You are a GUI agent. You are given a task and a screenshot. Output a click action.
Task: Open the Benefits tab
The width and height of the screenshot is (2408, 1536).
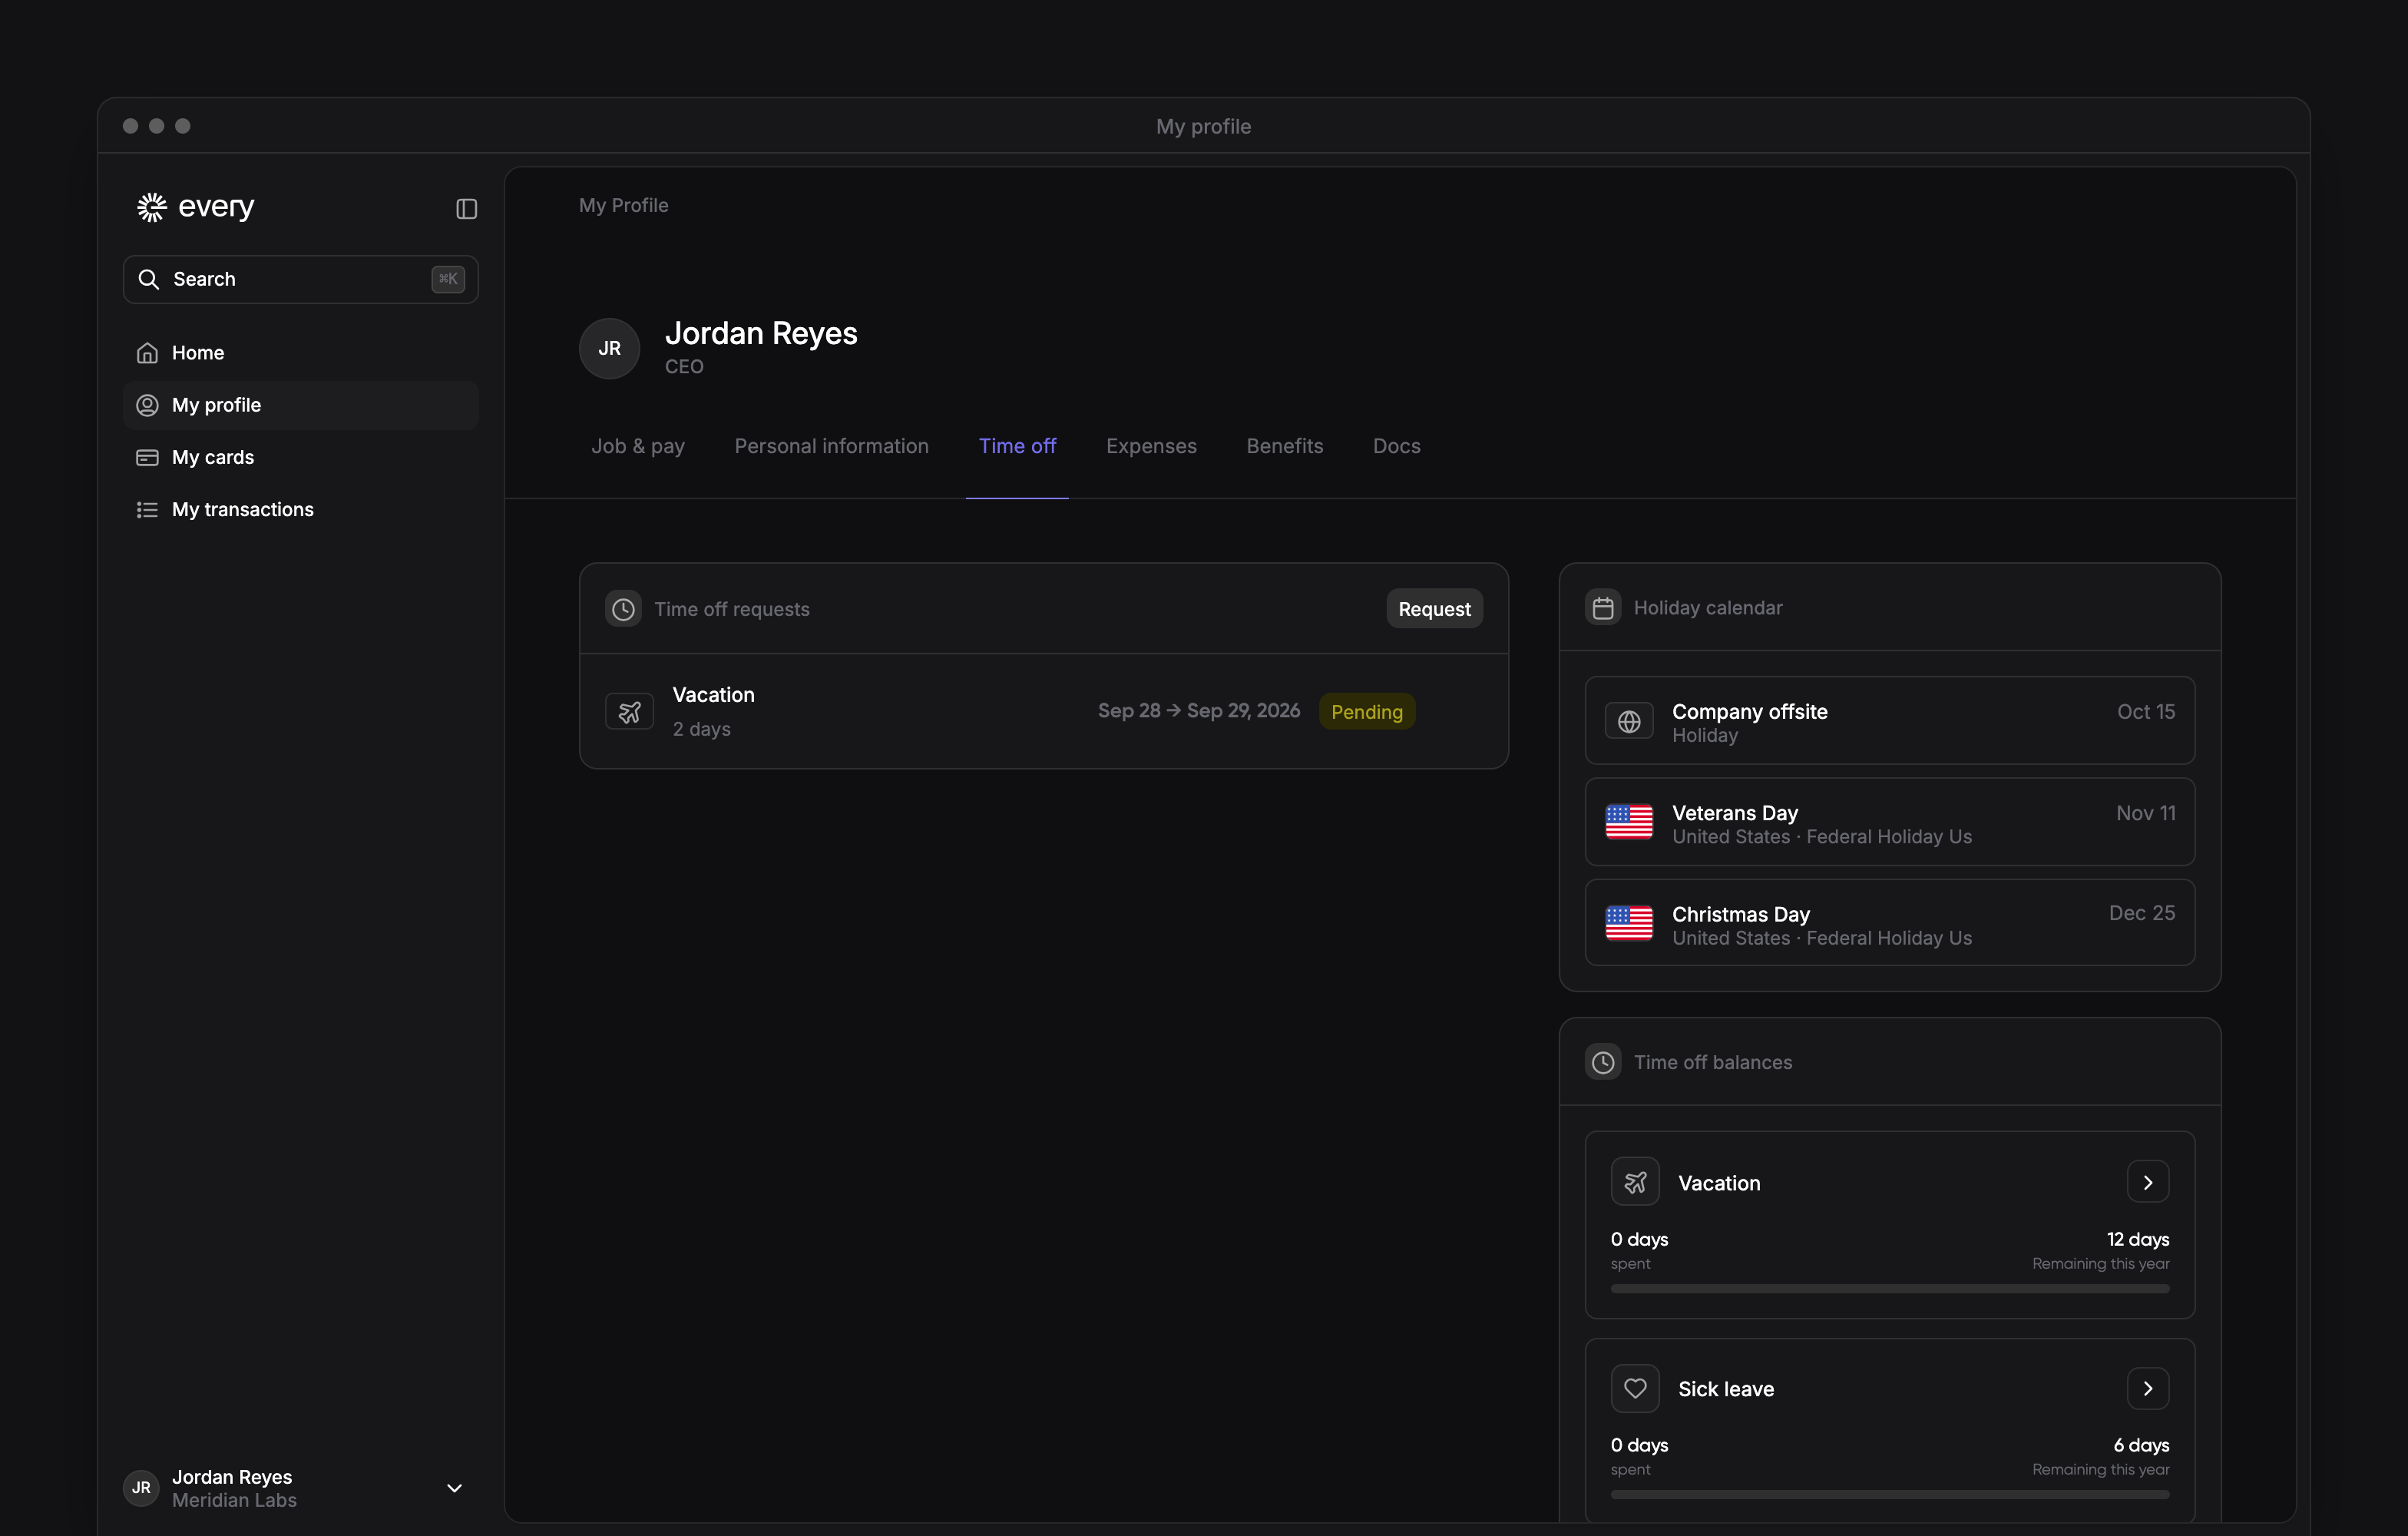pos(1284,446)
